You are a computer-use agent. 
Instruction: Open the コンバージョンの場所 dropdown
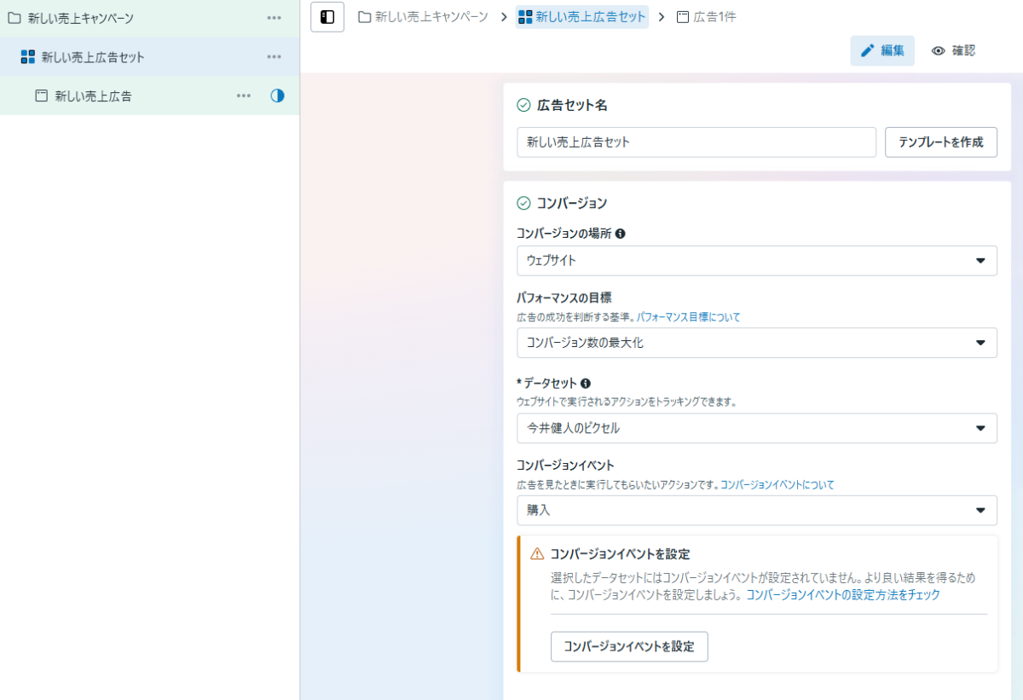[x=756, y=261]
